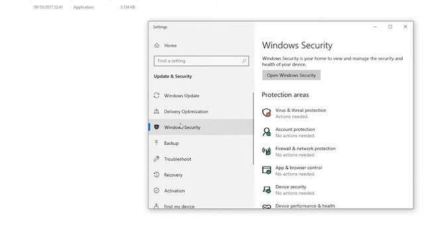
Task: Click the Windows Update refresh icon
Action: 156,95
